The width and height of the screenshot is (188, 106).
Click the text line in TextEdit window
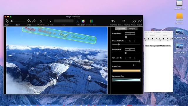(157, 46)
